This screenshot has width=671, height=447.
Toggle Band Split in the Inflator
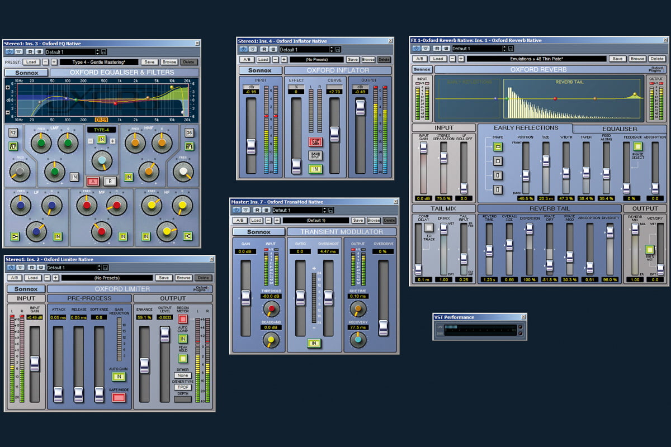(x=316, y=155)
